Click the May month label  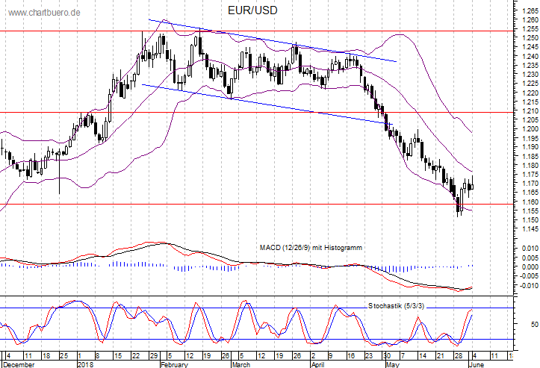[x=391, y=364]
